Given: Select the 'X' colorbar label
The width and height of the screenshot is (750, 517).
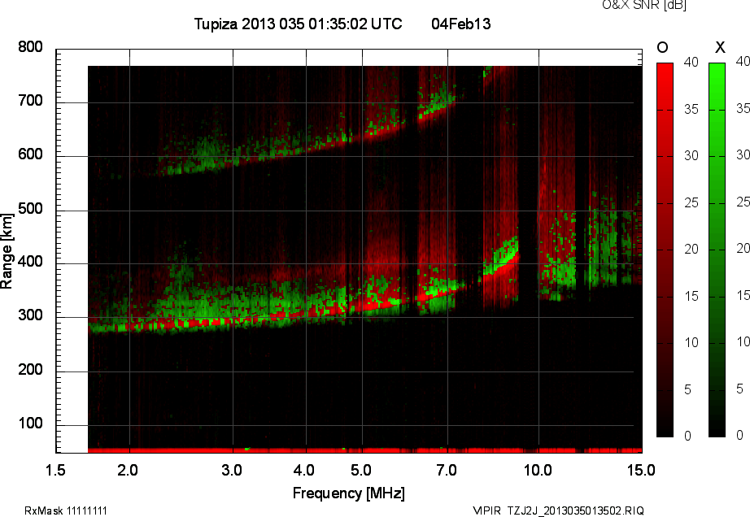Looking at the screenshot, I should [720, 47].
